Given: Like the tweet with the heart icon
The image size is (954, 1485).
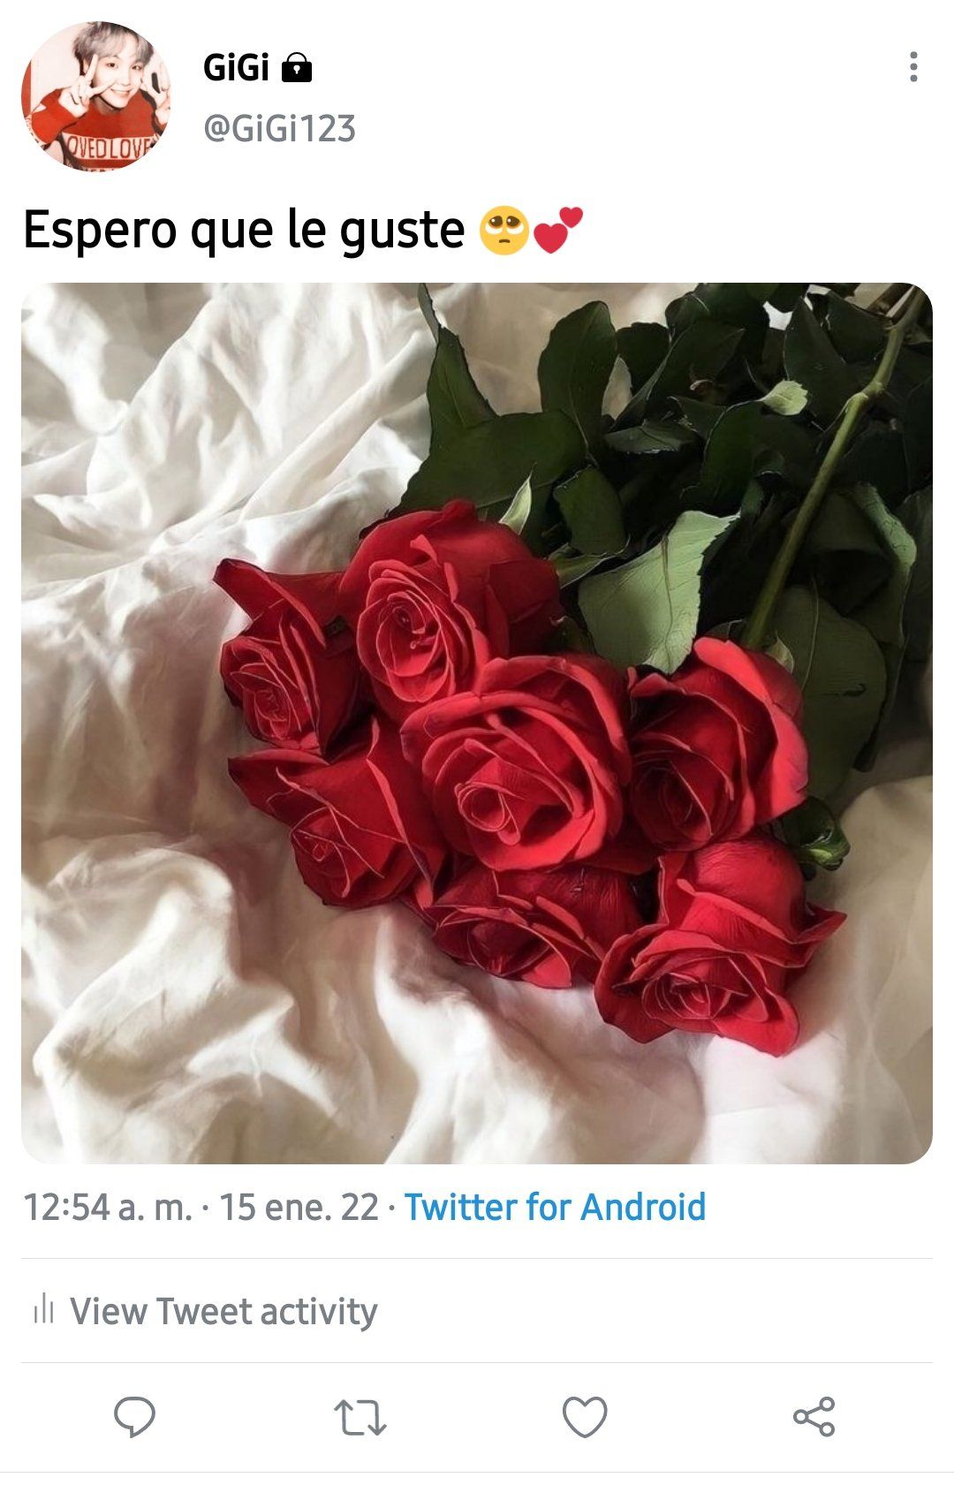Looking at the screenshot, I should tap(585, 1417).
